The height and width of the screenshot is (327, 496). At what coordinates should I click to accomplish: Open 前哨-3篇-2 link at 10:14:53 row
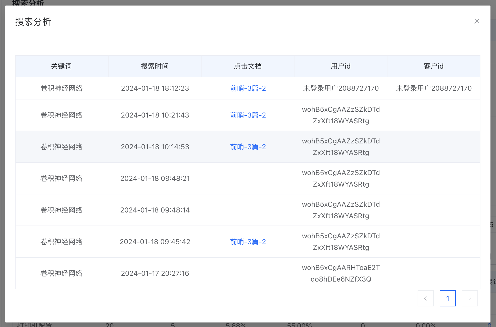[x=248, y=147]
